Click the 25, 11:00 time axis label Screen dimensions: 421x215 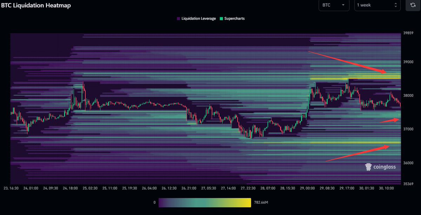click(x=109, y=189)
